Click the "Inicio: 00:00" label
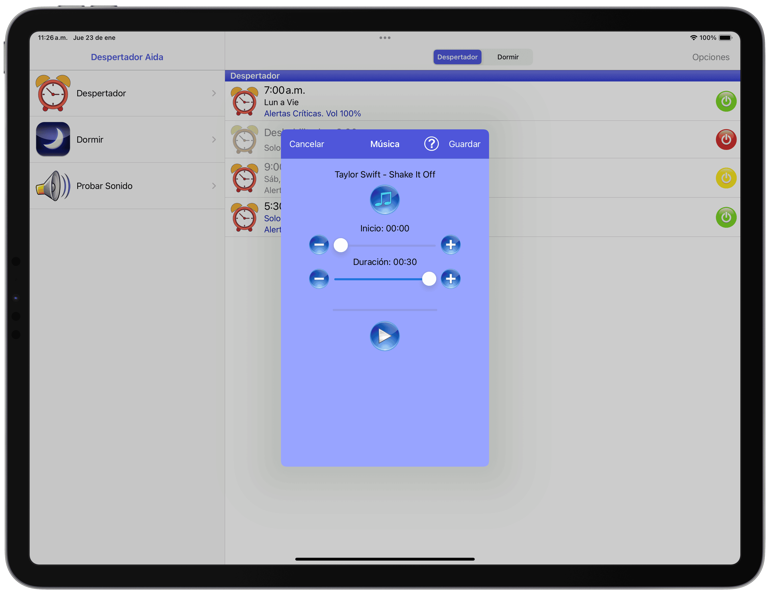The height and width of the screenshot is (596, 770). [x=385, y=229]
